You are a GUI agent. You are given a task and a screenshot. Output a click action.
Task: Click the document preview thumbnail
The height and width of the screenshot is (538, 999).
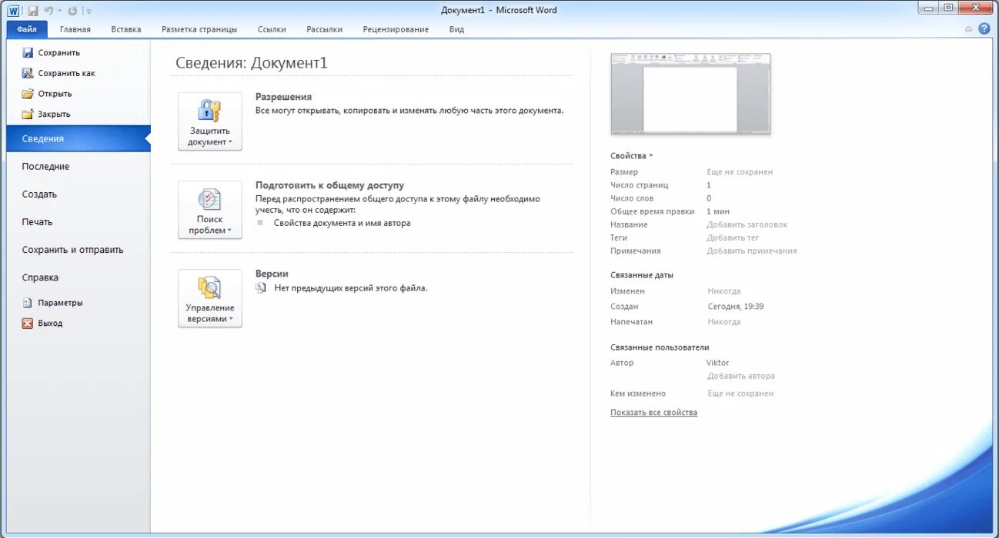pos(690,94)
